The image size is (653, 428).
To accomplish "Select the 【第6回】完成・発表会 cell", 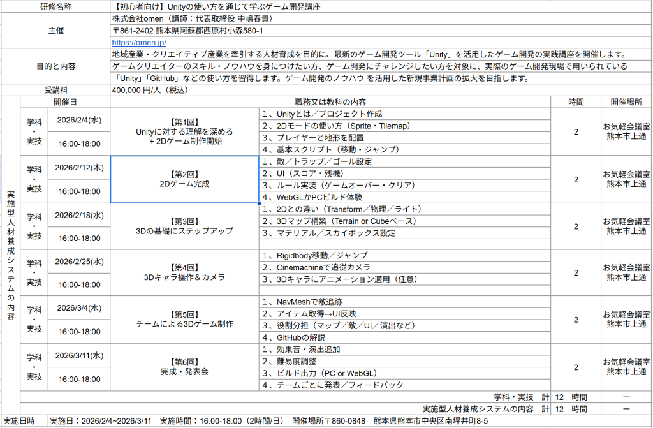I will click(x=184, y=366).
